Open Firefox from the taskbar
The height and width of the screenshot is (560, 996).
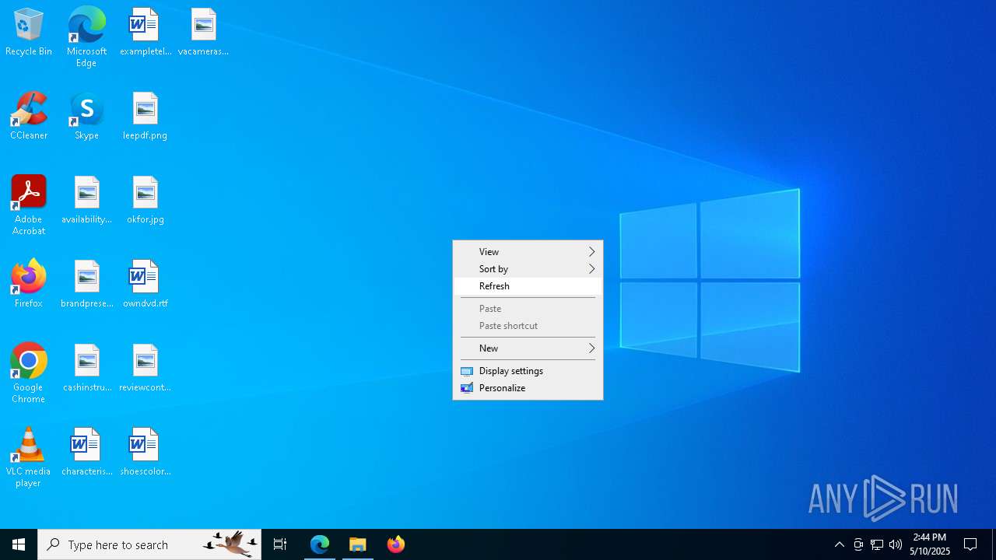396,544
